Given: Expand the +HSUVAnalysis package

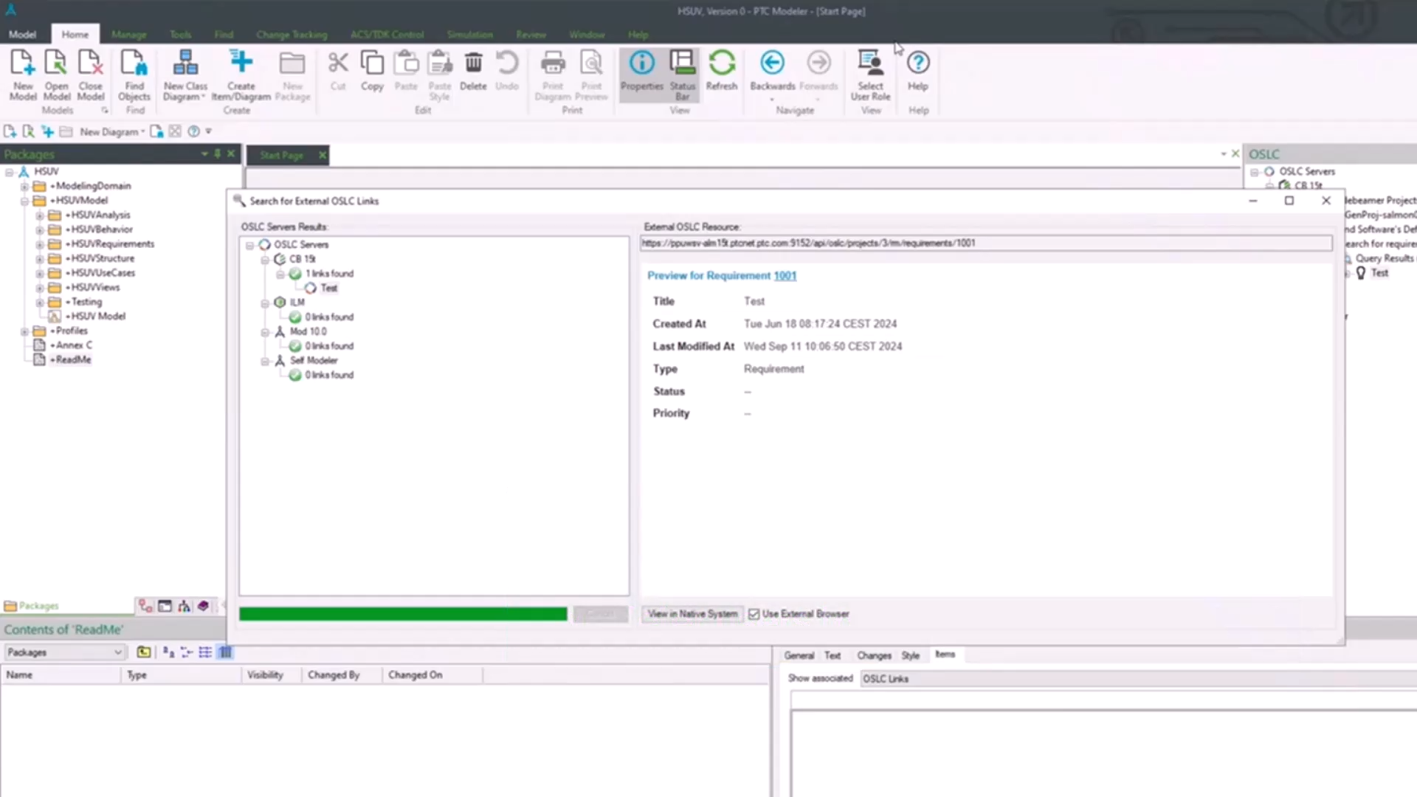Looking at the screenshot, I should click(x=39, y=215).
